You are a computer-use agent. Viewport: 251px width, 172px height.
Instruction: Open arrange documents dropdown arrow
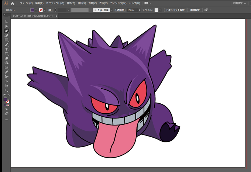[x=150, y=3]
